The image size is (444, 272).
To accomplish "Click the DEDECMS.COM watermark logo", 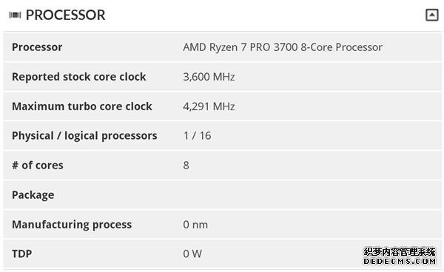I will pos(400,256).
